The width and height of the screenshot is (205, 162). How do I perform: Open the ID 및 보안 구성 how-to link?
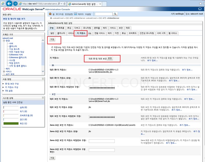click(12, 84)
